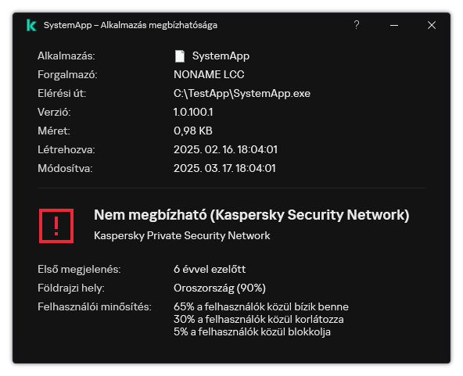Viewport: 463px width, 376px height.
Task: Select the SystemApp application name
Action: click(221, 56)
